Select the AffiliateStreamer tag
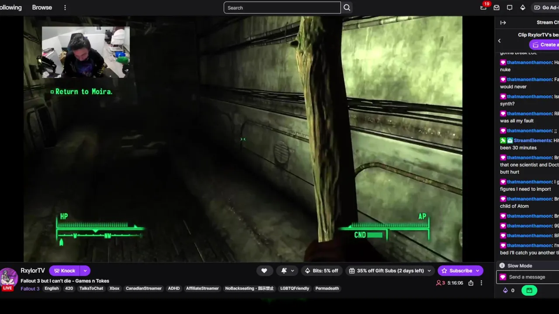 (202, 288)
